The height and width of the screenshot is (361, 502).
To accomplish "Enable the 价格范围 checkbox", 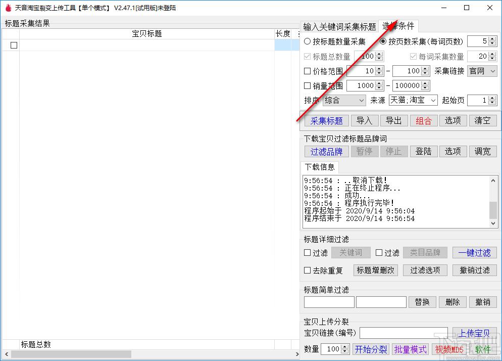I will coord(308,71).
